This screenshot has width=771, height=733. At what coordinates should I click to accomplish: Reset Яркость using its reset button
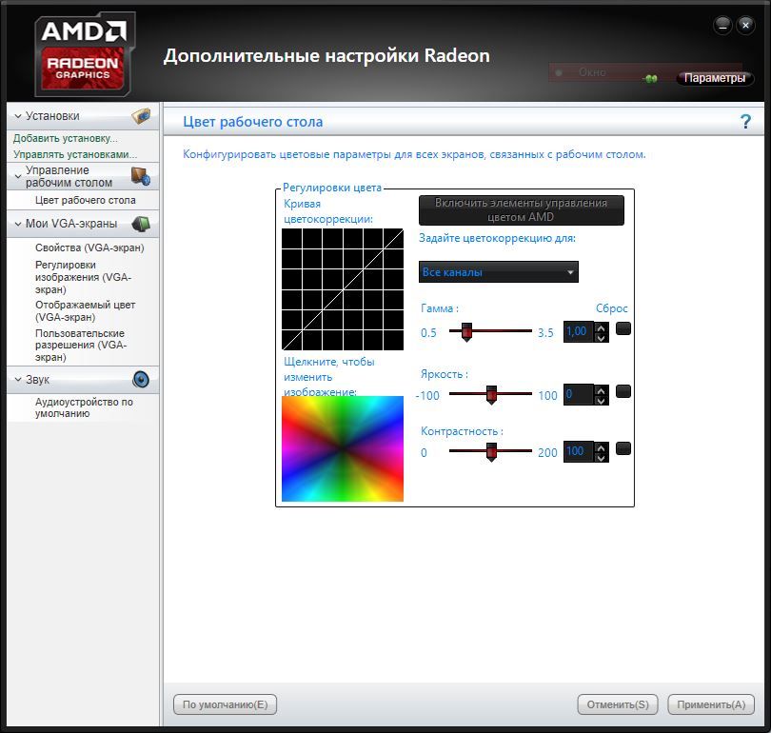tap(623, 391)
